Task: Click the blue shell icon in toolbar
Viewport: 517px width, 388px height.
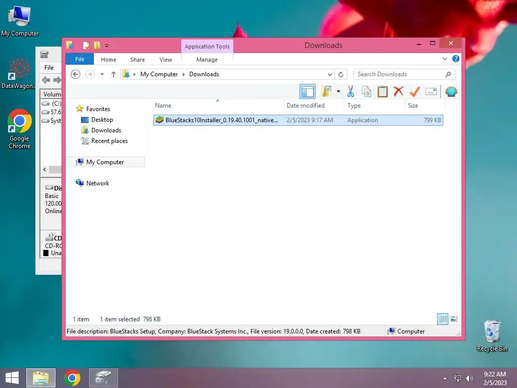Action: 451,91
